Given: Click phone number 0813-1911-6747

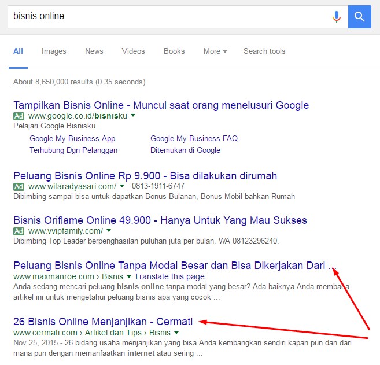Looking at the screenshot, I should coord(158,186).
